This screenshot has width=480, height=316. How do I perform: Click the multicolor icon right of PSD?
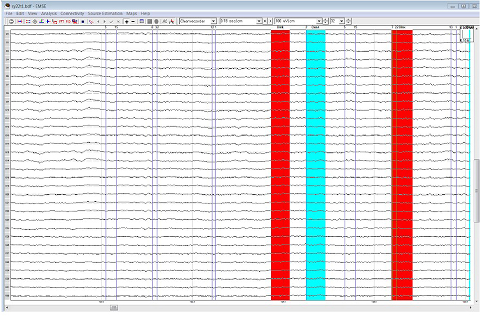pyautogui.click(x=75, y=21)
